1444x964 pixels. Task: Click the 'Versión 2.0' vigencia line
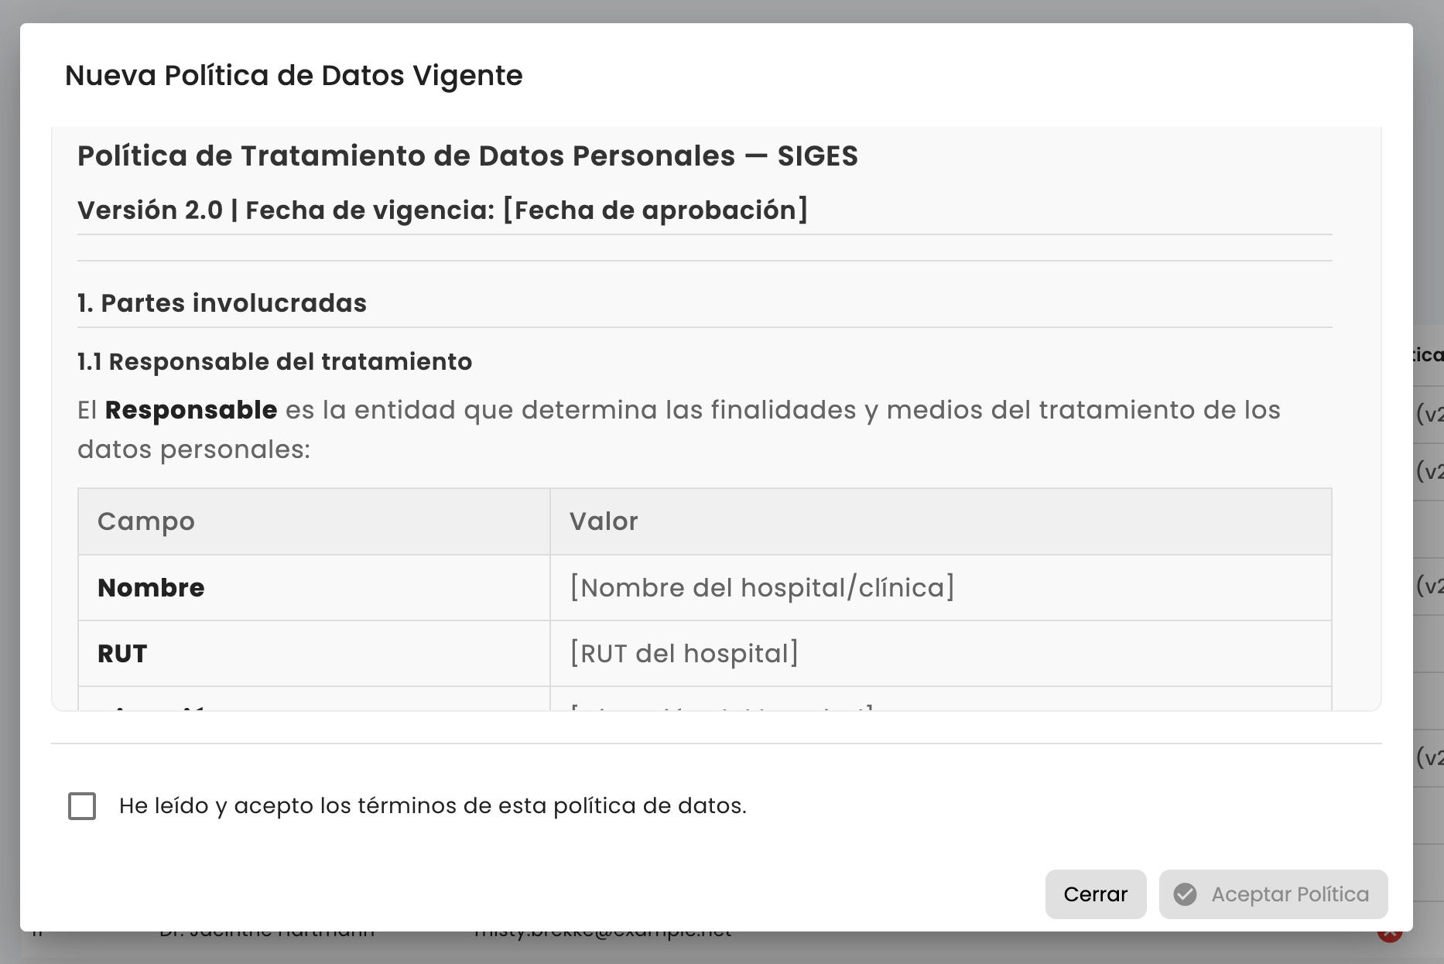click(x=443, y=210)
